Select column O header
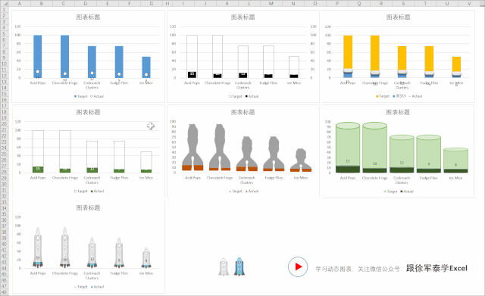The width and height of the screenshot is (485, 296). (x=315, y=4)
